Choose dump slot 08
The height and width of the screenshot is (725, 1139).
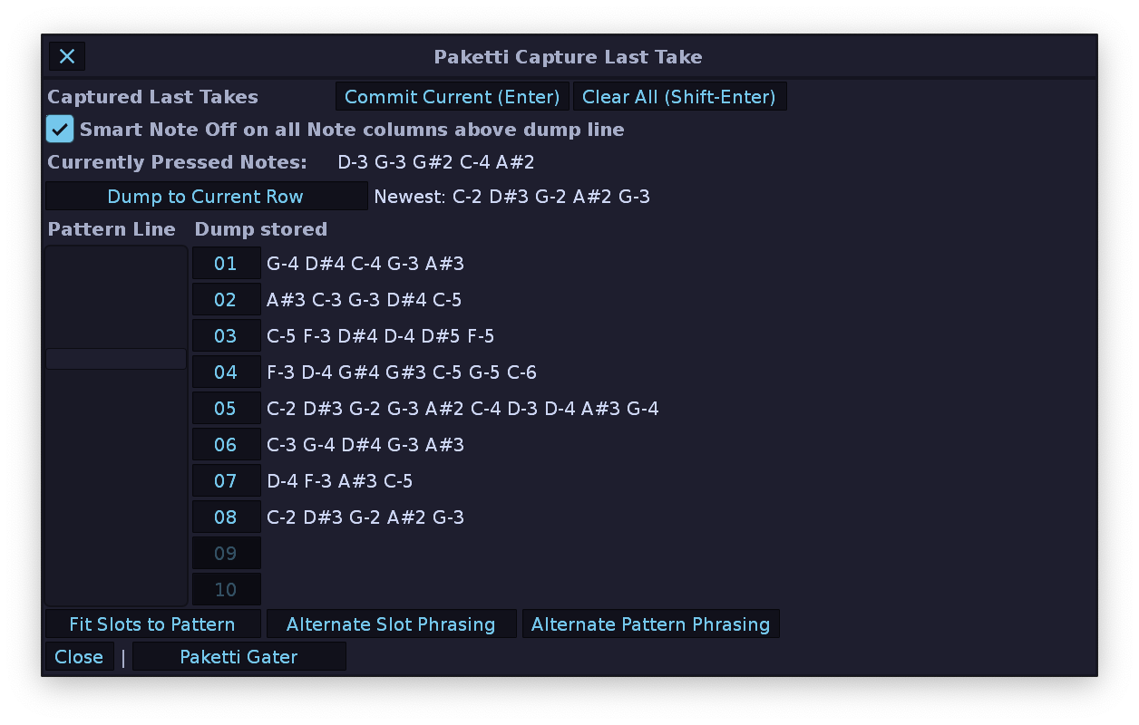226,517
